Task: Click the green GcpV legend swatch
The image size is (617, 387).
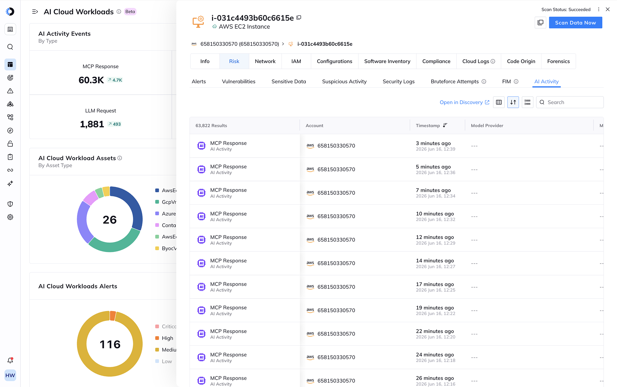Action: click(157, 202)
